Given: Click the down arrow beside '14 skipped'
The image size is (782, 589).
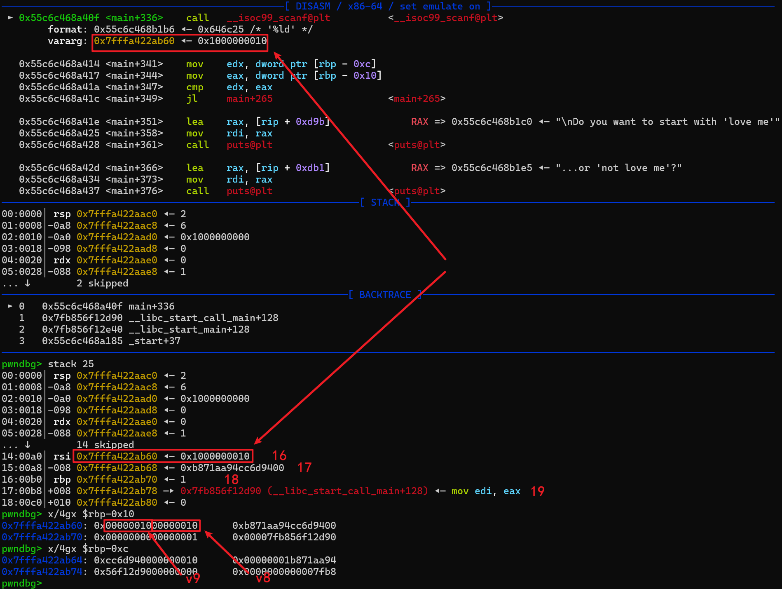Looking at the screenshot, I should pyautogui.click(x=28, y=445).
